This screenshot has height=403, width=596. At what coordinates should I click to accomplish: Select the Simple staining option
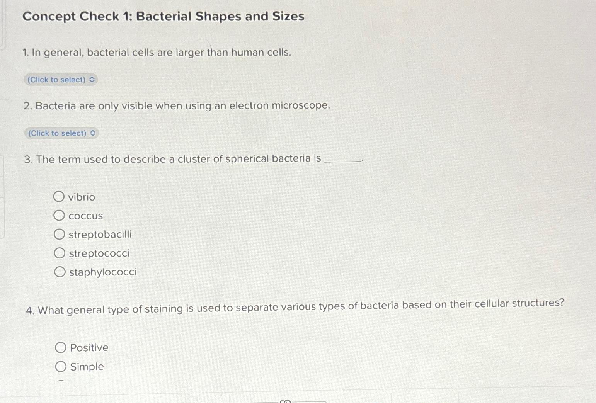61,366
